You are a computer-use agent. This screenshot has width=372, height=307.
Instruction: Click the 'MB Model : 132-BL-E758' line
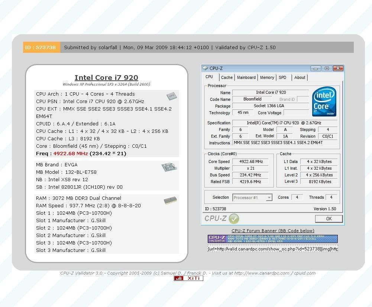tap(66, 172)
